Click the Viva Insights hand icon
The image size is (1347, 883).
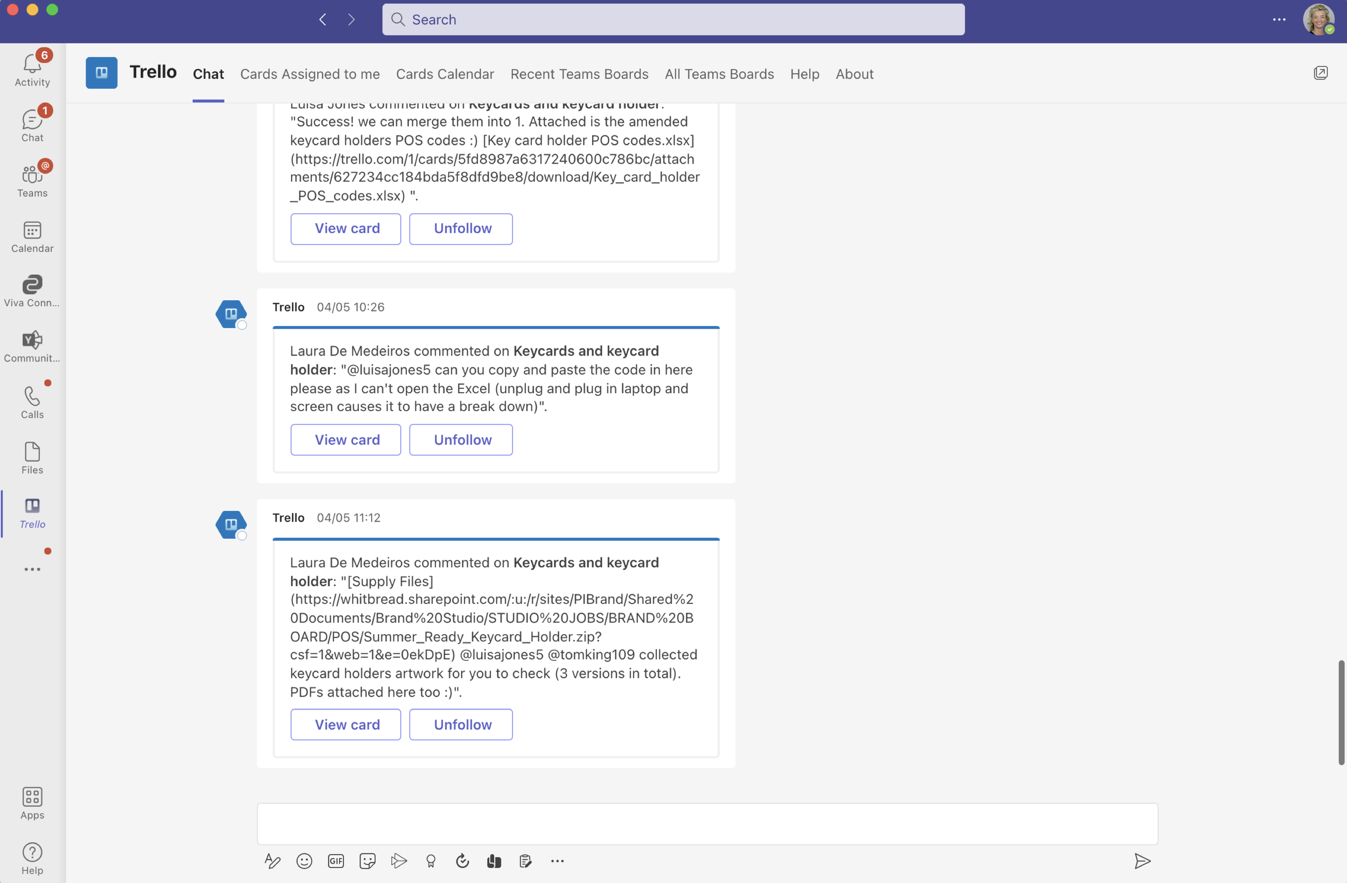tap(494, 861)
